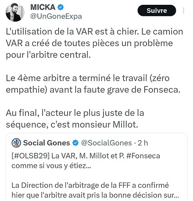
Task: Open MICKA's profile picture
Action: (15, 12)
